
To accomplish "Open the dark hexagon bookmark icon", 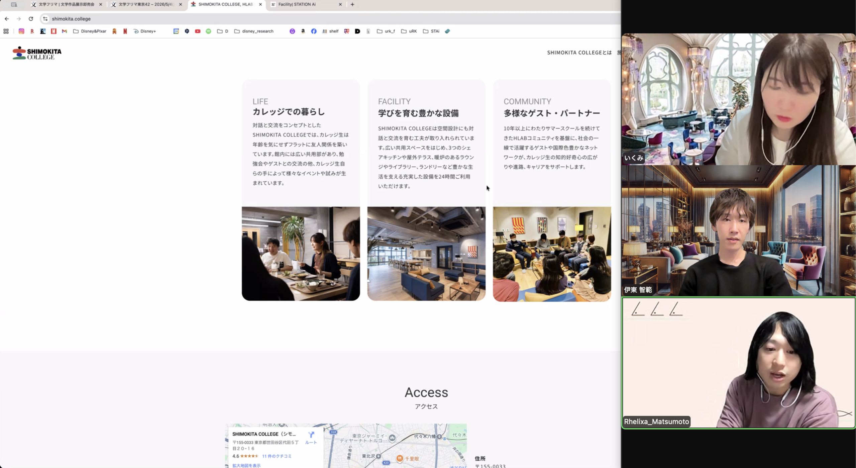I will 187,31.
